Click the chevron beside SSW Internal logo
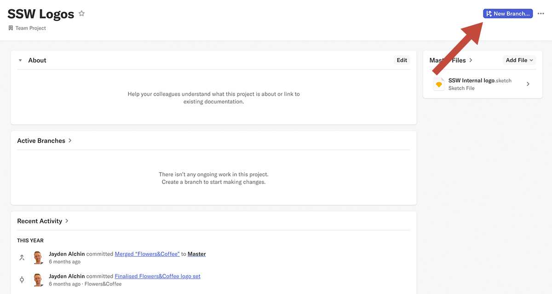Image resolution: width=552 pixels, height=294 pixels. 528,84
